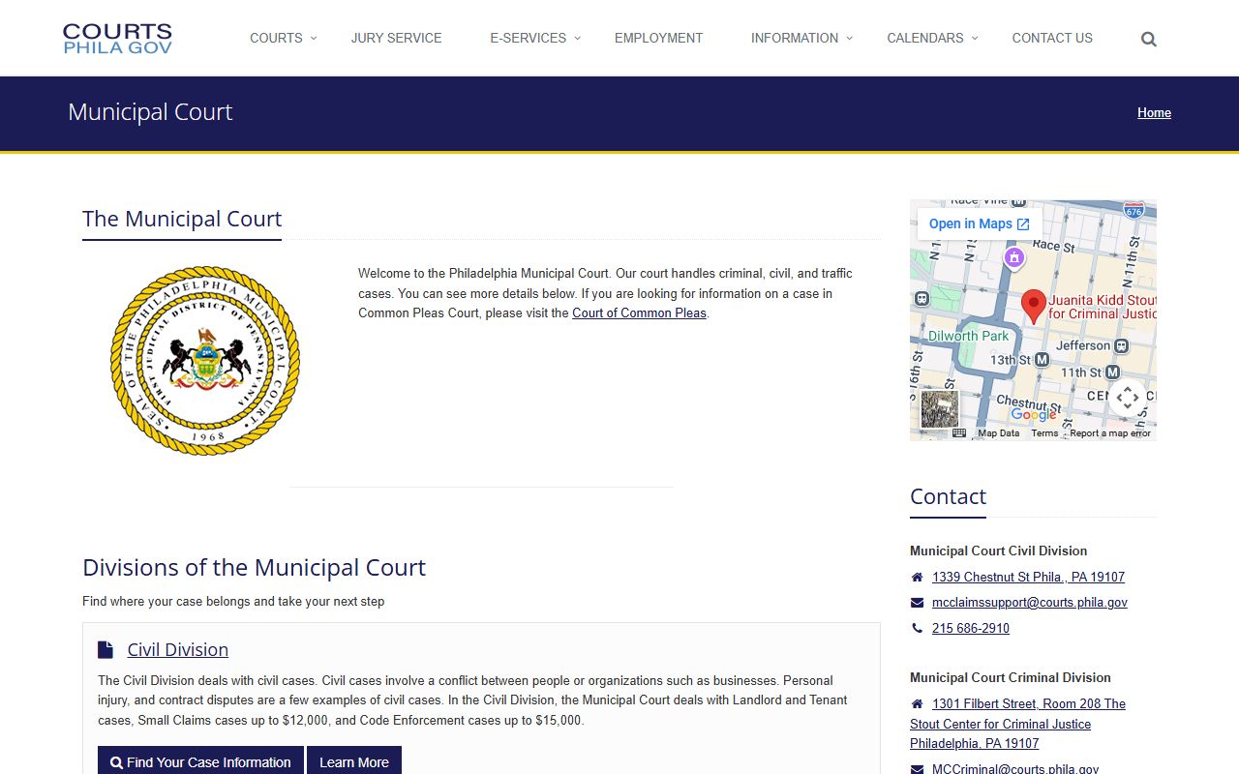The height and width of the screenshot is (774, 1239).
Task: Click the envelope icon by MCCriminal email
Action: click(917, 770)
